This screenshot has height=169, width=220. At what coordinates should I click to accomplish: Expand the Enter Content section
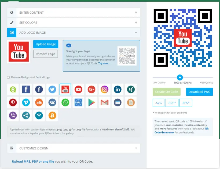[x=74, y=13]
